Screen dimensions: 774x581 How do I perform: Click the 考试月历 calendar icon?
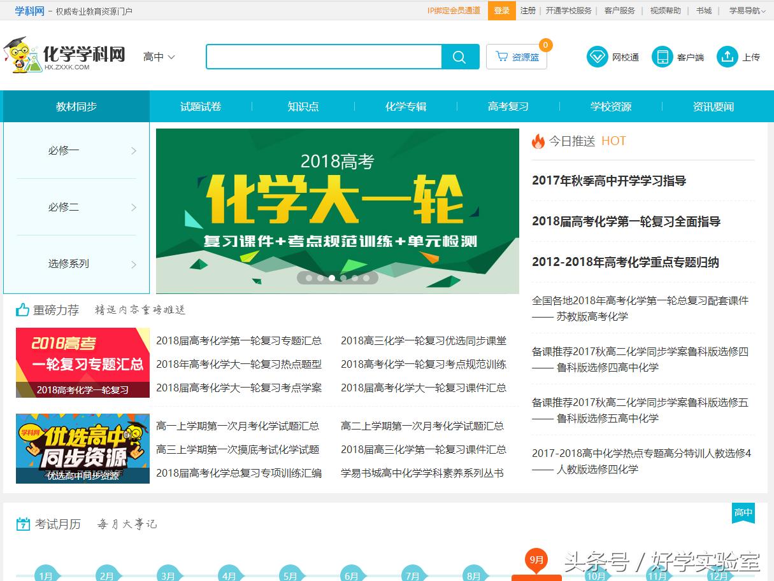[21, 524]
